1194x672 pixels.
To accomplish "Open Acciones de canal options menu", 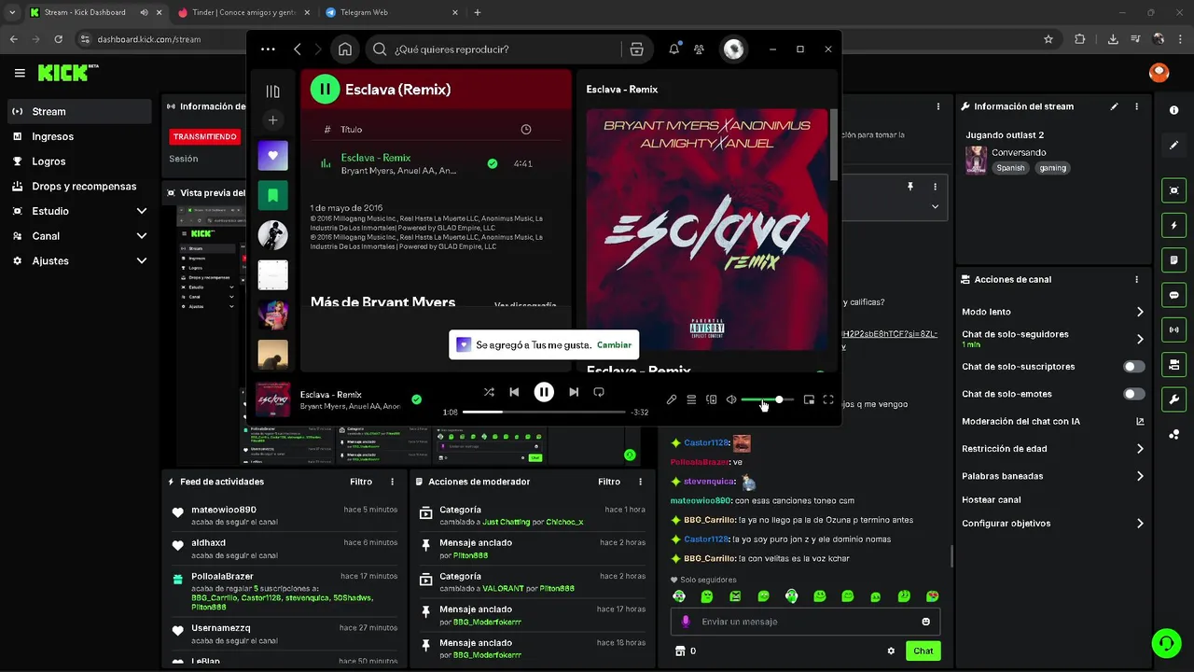I will [x=1136, y=279].
